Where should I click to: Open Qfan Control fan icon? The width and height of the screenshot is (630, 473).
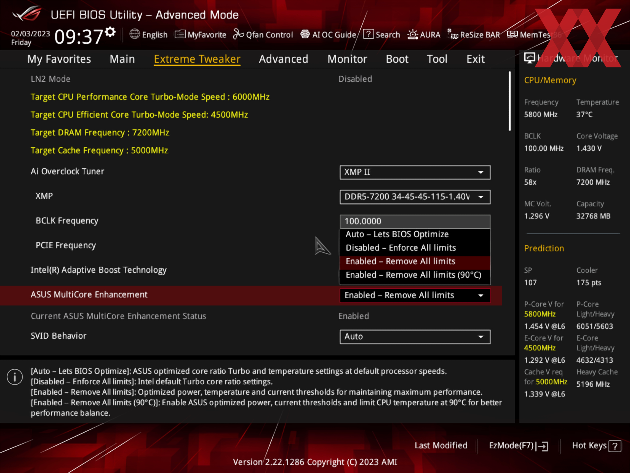tap(239, 34)
